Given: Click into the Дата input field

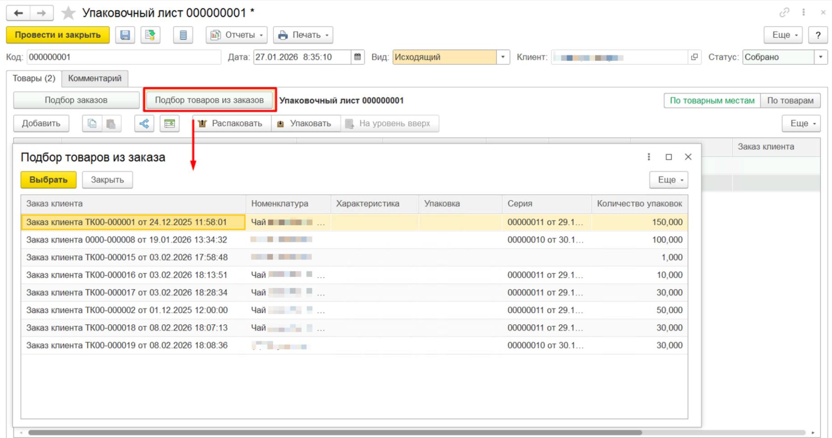Looking at the screenshot, I should pos(302,57).
